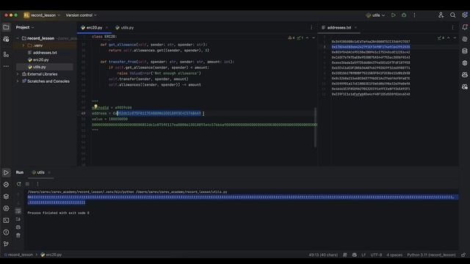Open the Version control dropdown
The height and width of the screenshot is (264, 470).
pyautogui.click(x=81, y=15)
